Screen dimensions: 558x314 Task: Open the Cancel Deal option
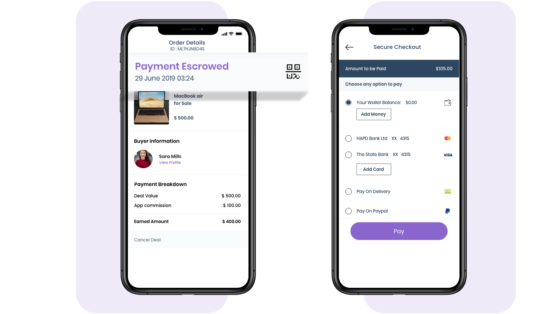coord(147,240)
